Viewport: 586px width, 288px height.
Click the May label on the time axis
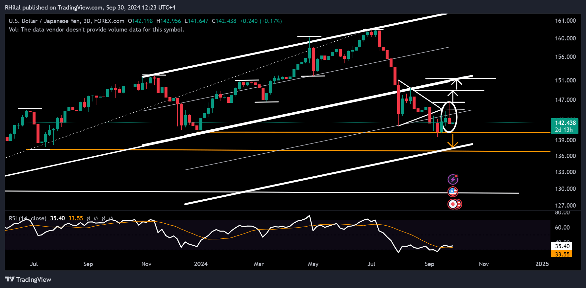(313, 264)
